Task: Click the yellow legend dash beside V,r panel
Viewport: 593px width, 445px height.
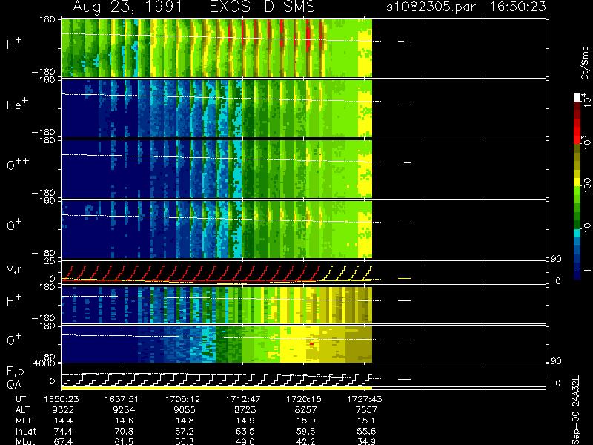Action: 404,279
